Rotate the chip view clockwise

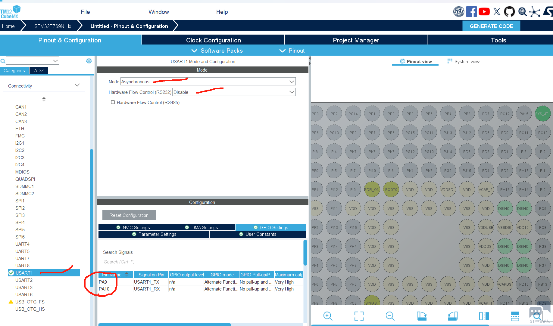click(x=421, y=316)
